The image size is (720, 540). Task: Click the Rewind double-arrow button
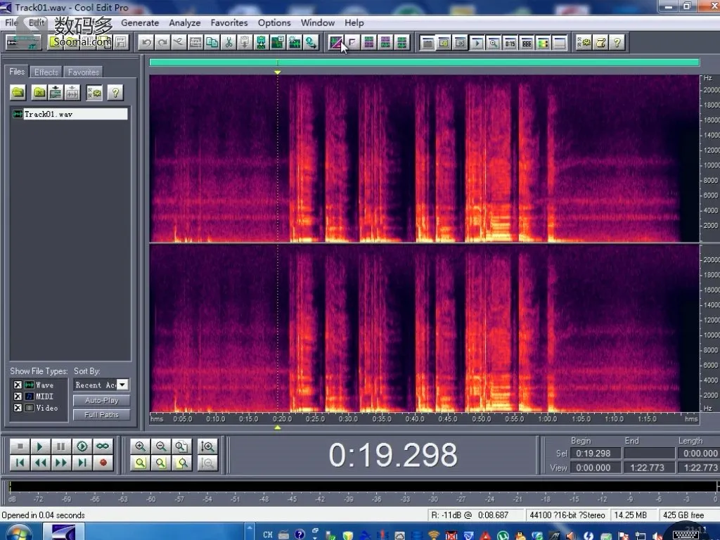click(40, 463)
